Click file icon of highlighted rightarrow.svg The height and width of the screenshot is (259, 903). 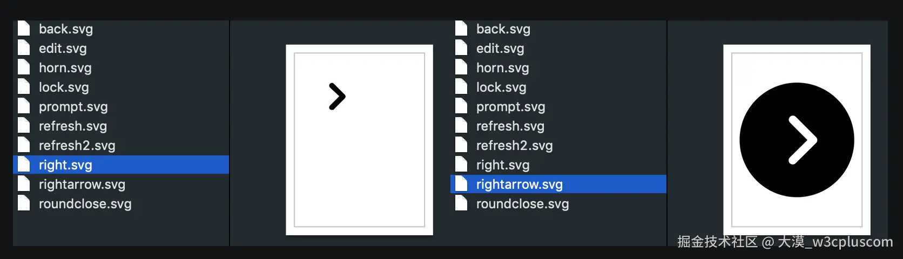pyautogui.click(x=461, y=184)
